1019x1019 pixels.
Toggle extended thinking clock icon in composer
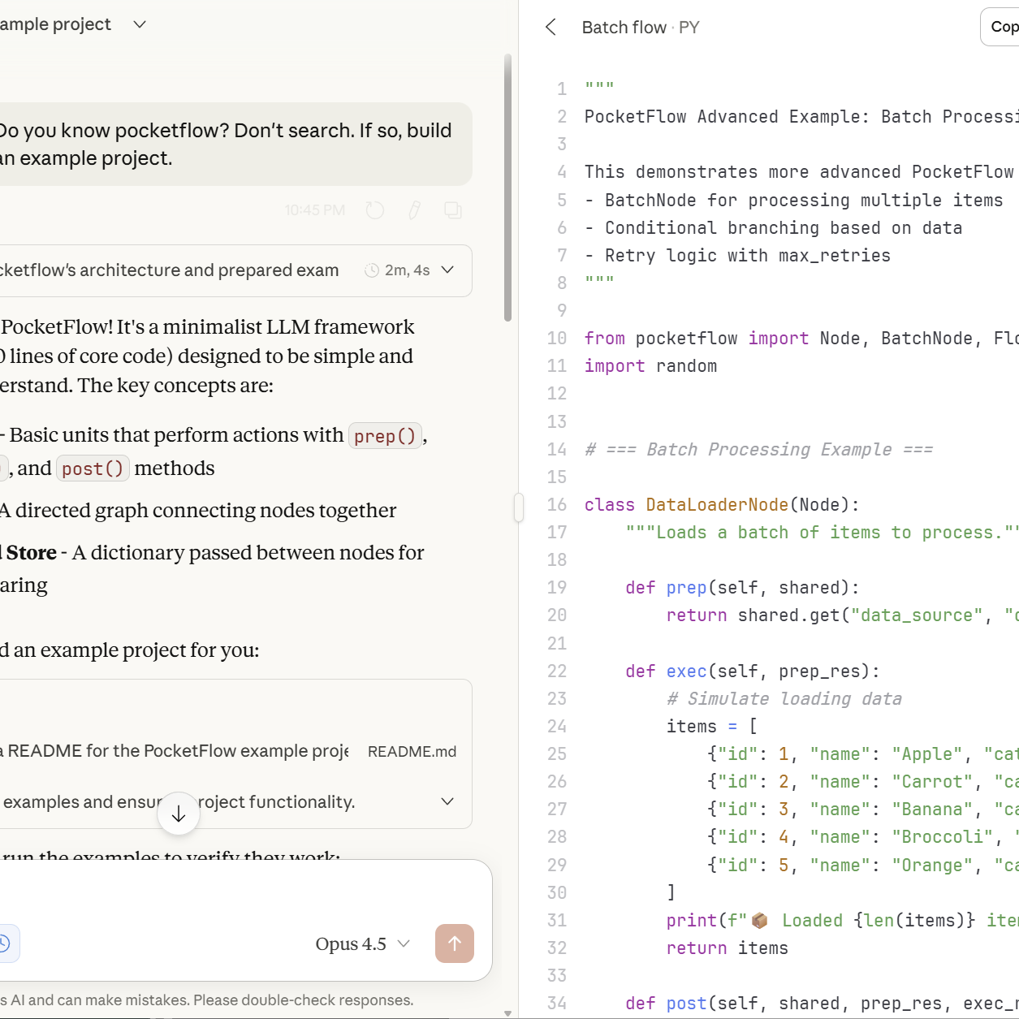point(4,943)
